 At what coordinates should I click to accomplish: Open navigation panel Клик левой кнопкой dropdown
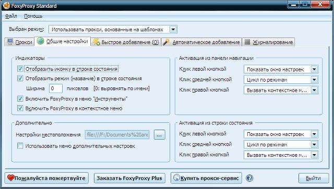point(281,69)
